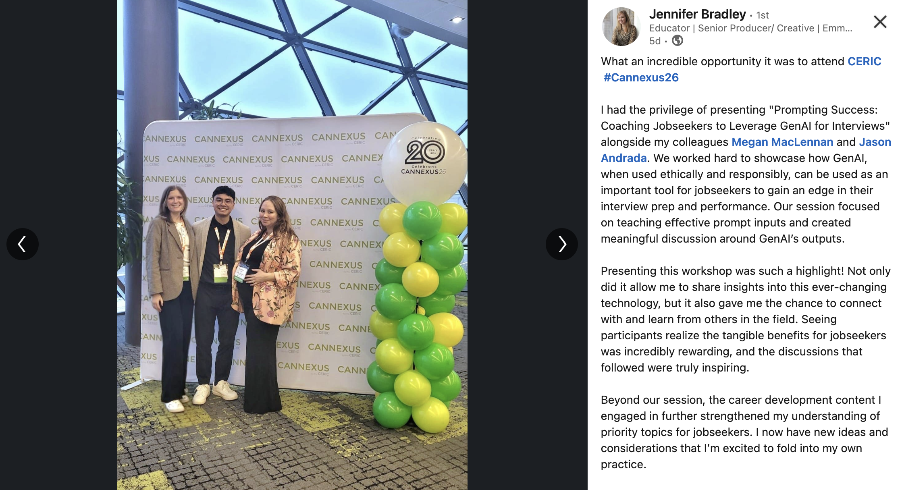This screenshot has width=902, height=490.
Task: Visit Megan MacLennan's profile mention
Action: pos(782,142)
